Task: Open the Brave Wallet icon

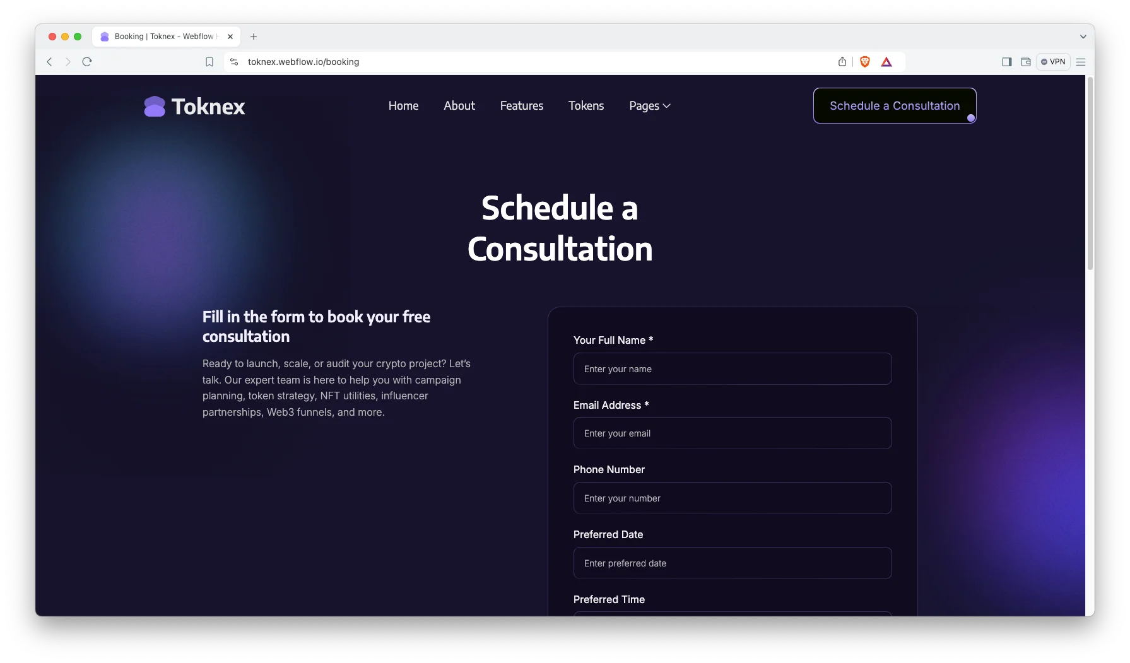Action: point(1026,62)
